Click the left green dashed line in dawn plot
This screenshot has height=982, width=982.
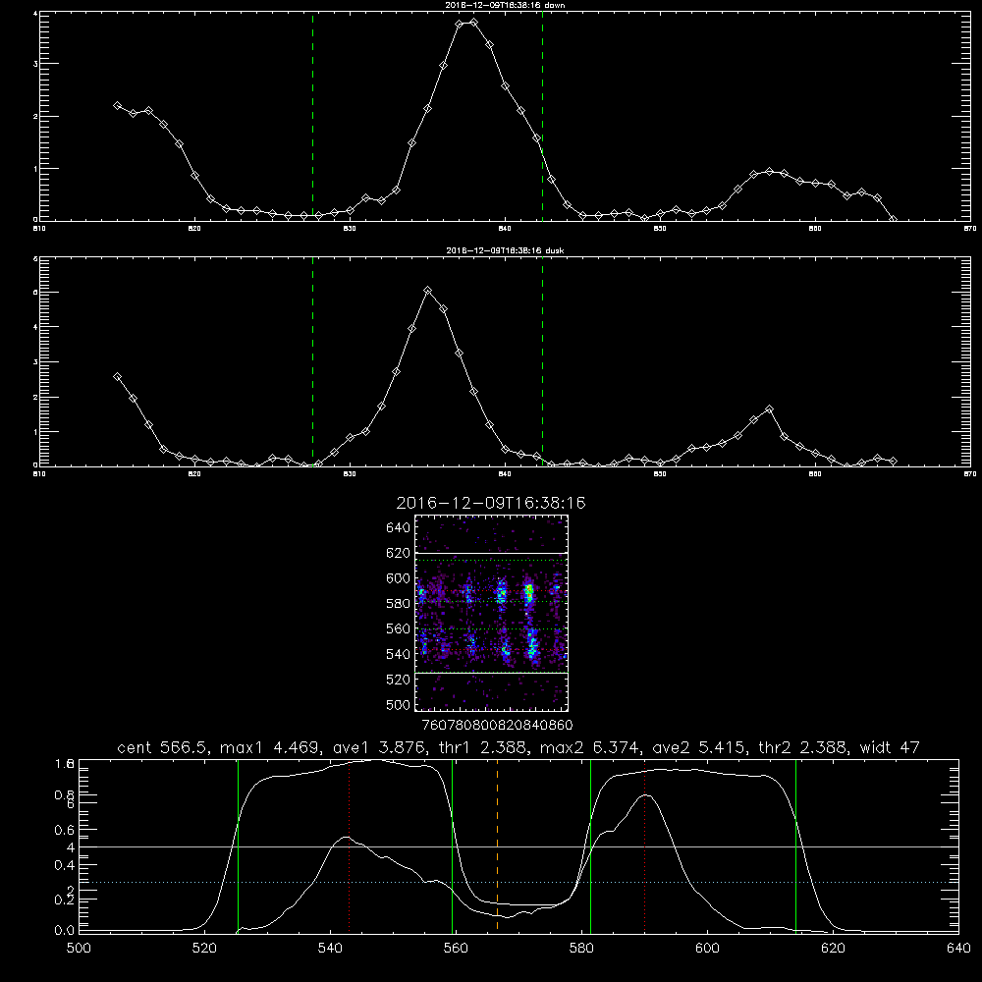pos(312,116)
